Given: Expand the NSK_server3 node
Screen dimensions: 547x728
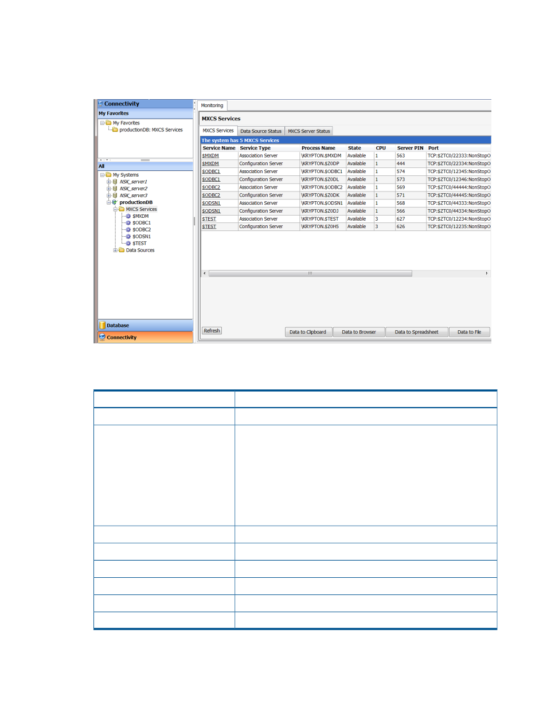Looking at the screenshot, I should 108,195.
